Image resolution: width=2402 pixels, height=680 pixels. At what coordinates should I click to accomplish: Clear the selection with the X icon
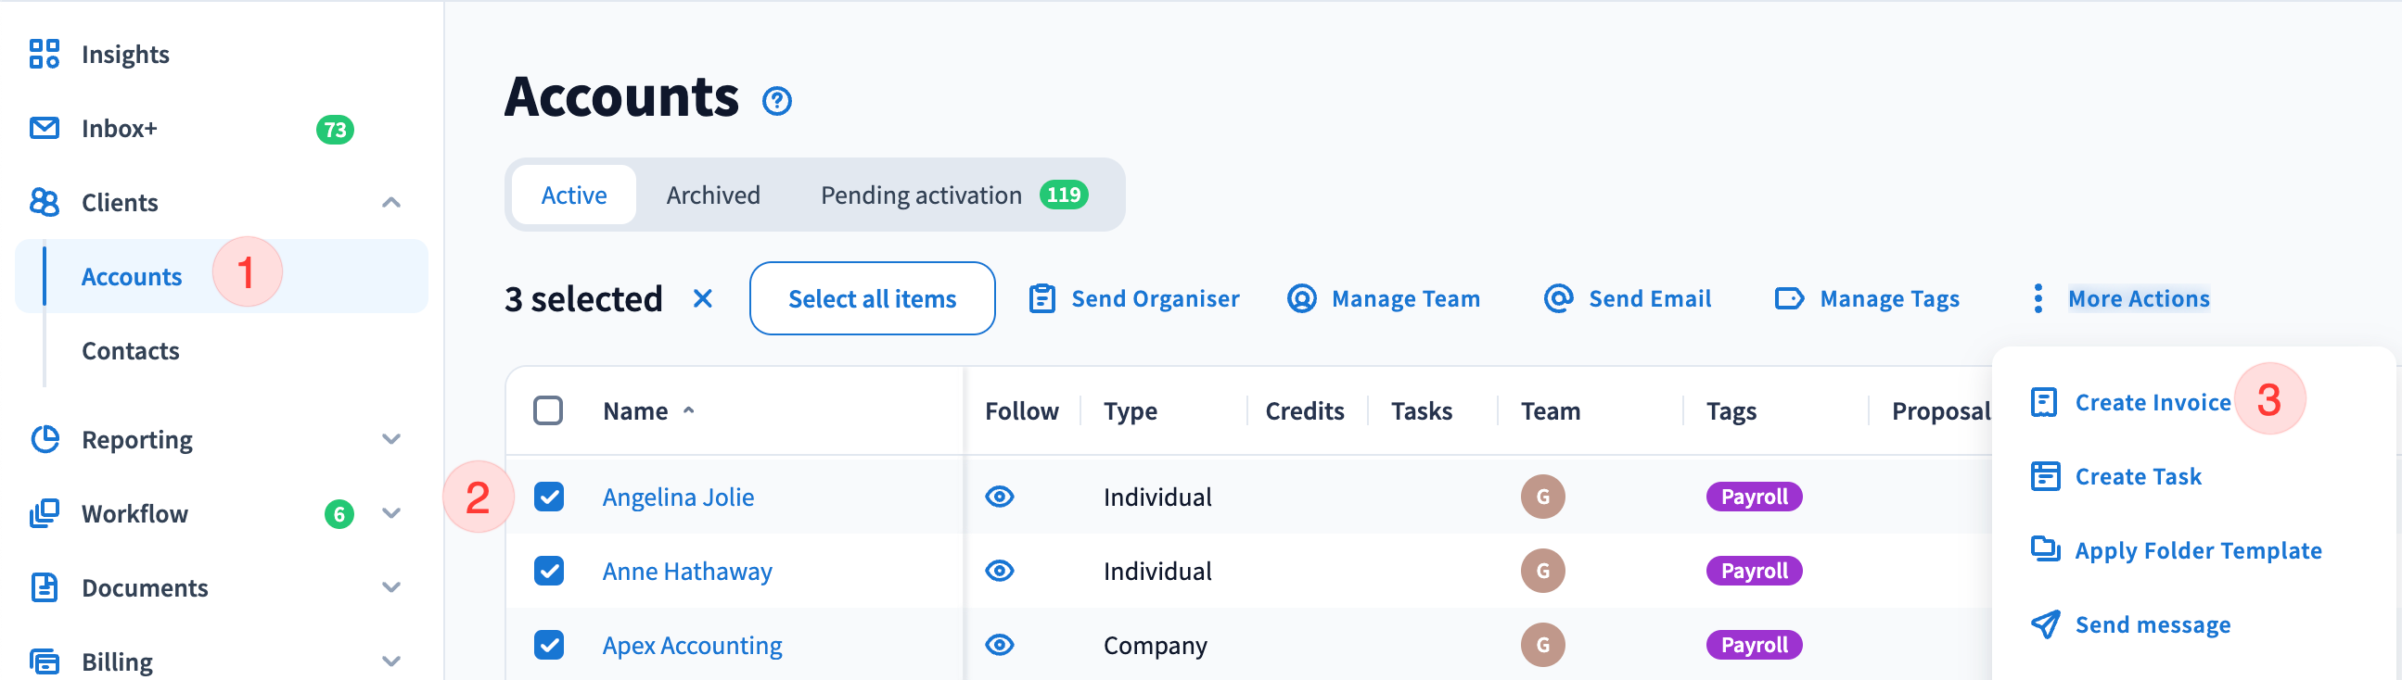click(x=702, y=299)
